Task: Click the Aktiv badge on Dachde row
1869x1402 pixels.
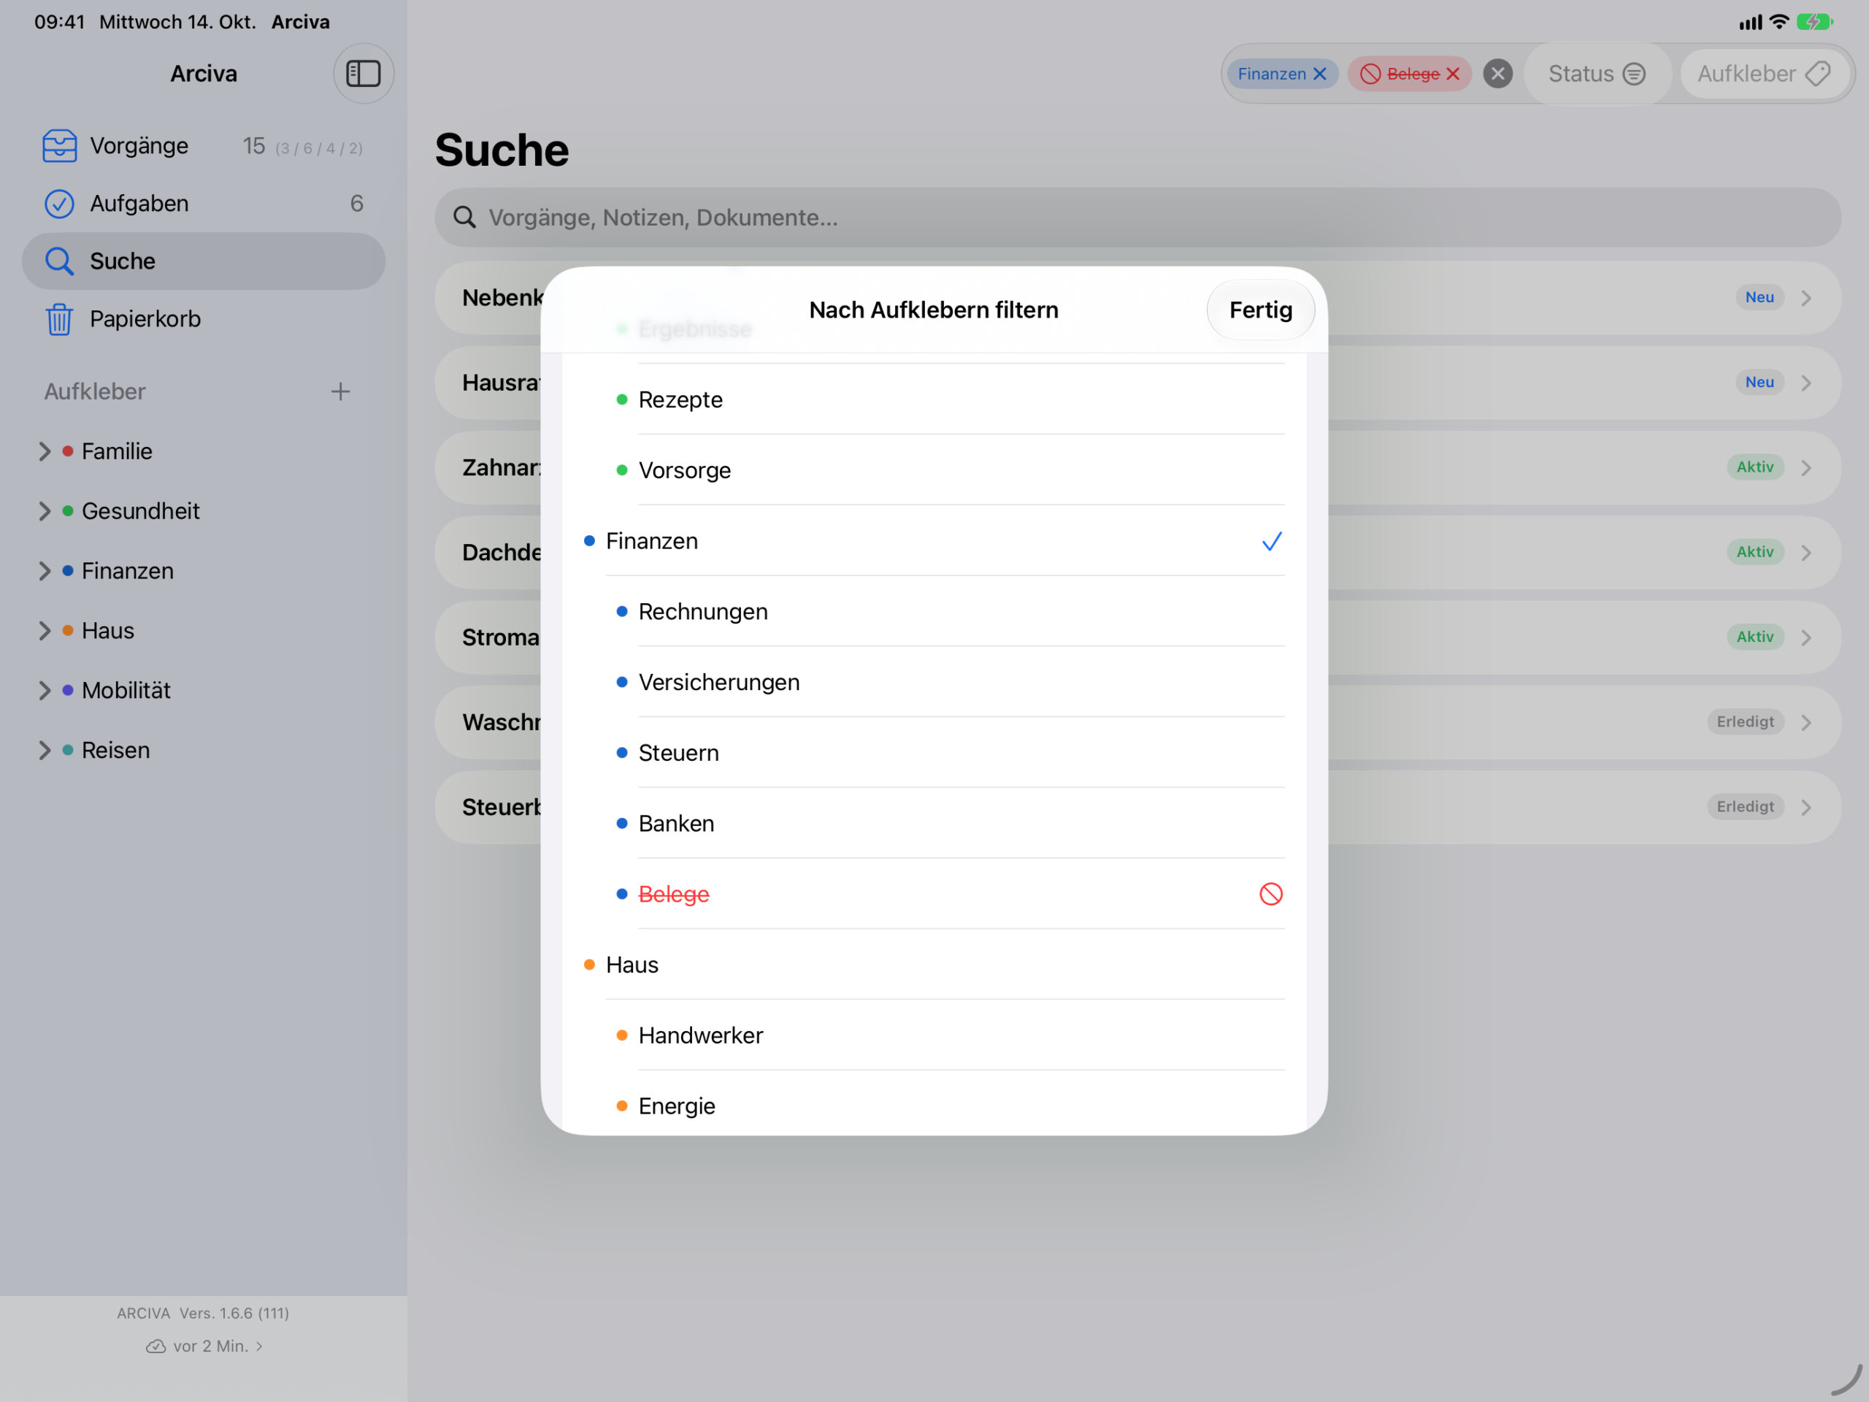Action: (x=1755, y=552)
